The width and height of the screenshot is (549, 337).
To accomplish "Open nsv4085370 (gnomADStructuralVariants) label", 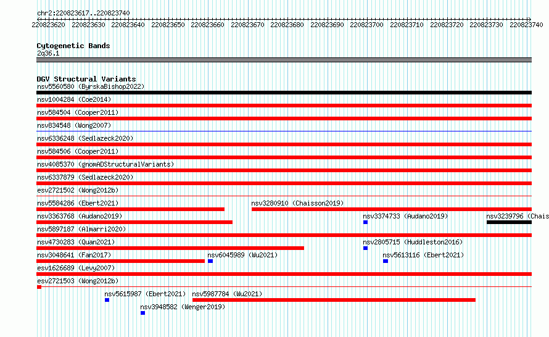I will (x=105, y=164).
